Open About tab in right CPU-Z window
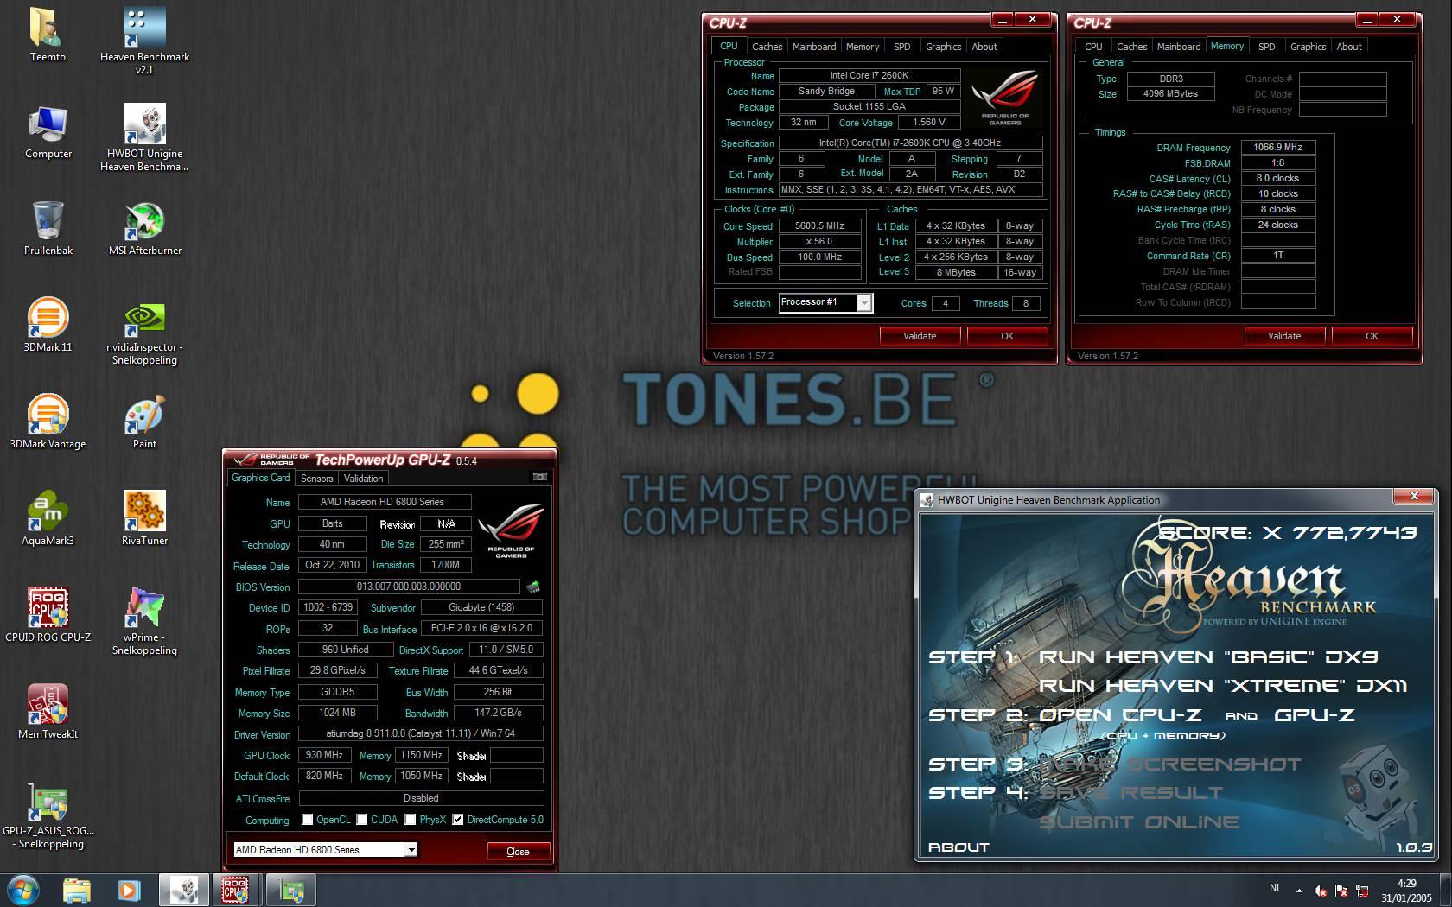1452x907 pixels. [1349, 47]
